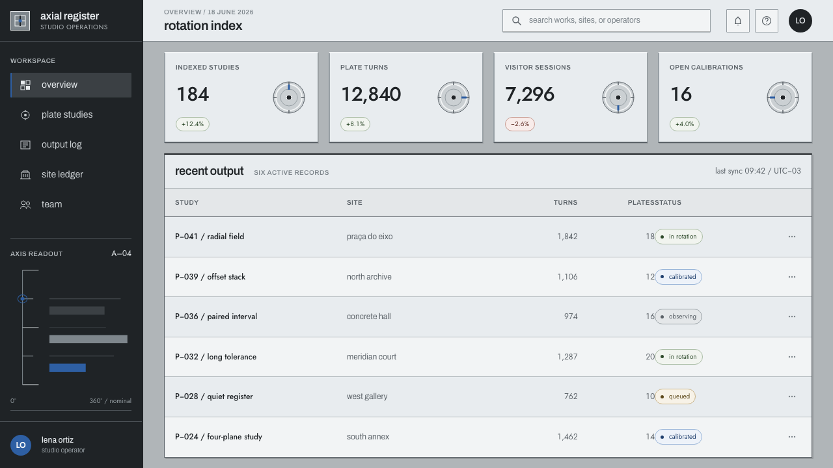The height and width of the screenshot is (468, 833).
Task: Open row actions for P-024 four-plane study
Action: pyautogui.click(x=792, y=437)
